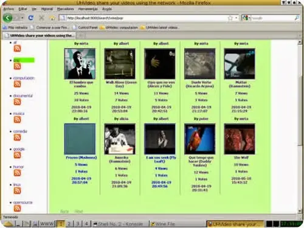
Task: Open the Archivo menu
Action: pyautogui.click(x=9, y=9)
